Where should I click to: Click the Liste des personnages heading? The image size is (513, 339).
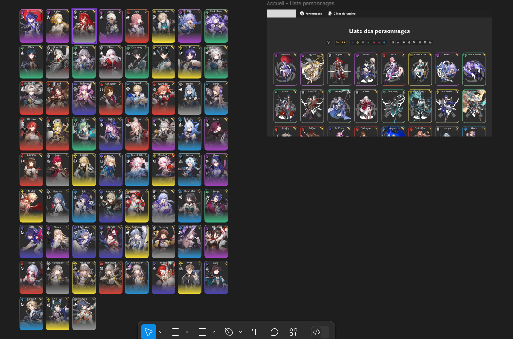point(379,31)
